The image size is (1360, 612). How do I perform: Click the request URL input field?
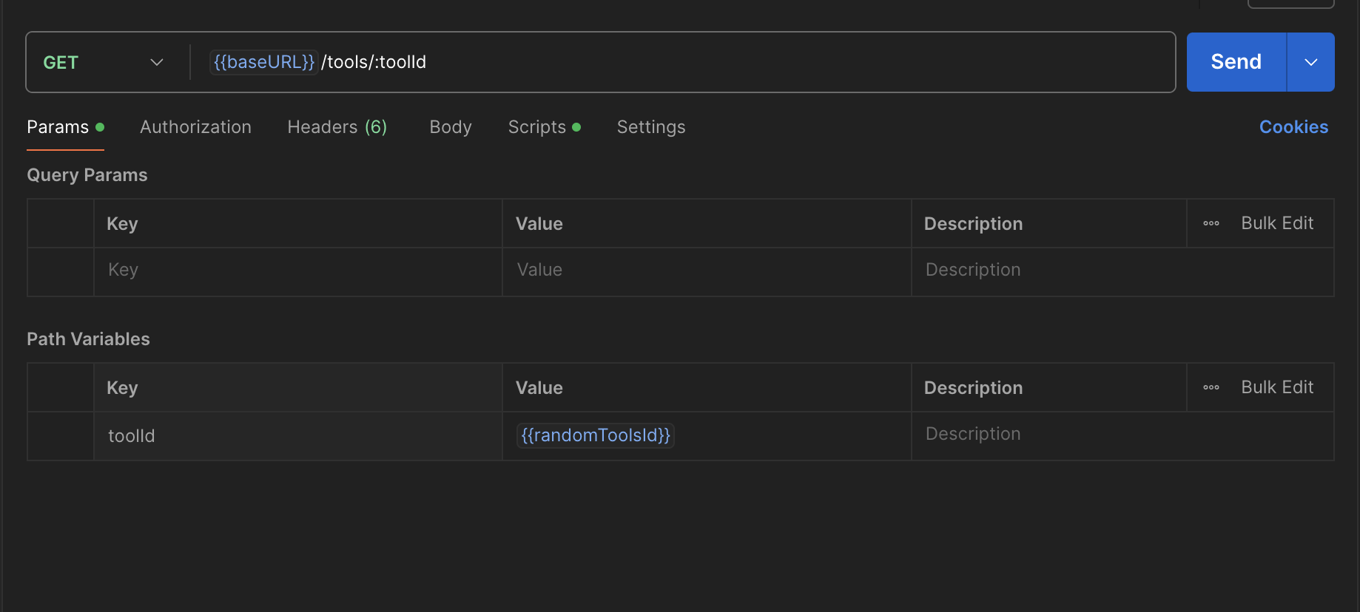pyautogui.click(x=740, y=62)
